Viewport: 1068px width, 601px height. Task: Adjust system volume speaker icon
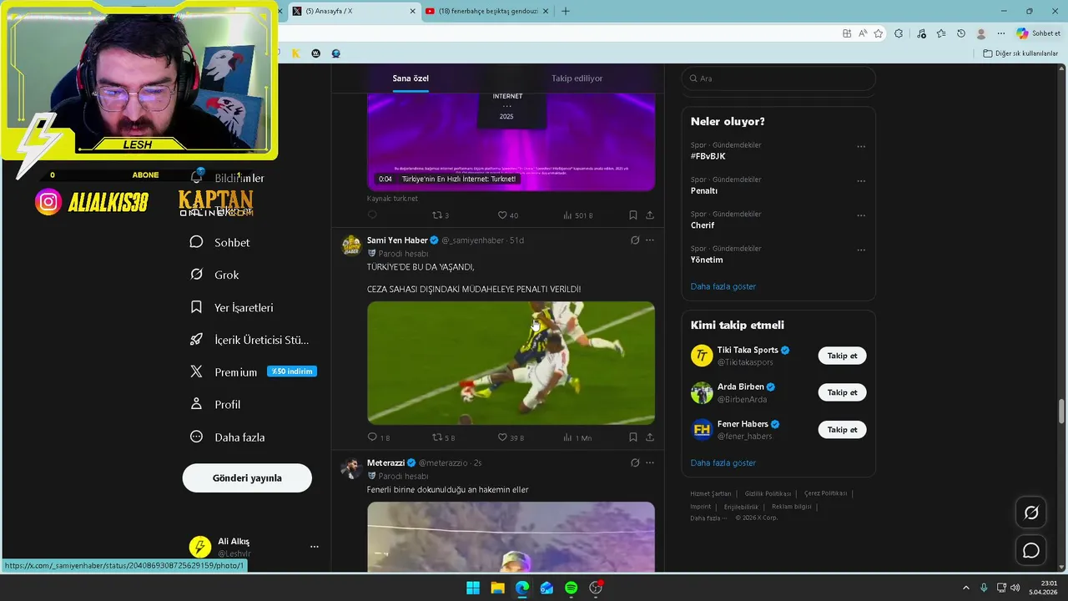tap(1015, 588)
